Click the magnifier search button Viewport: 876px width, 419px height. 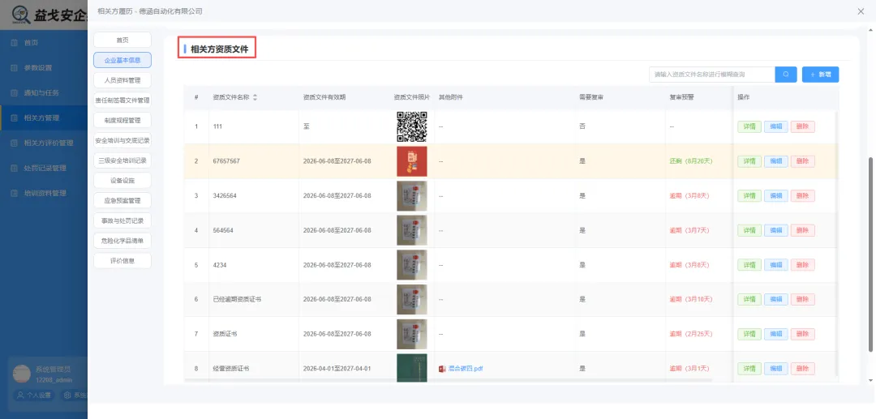pos(785,75)
